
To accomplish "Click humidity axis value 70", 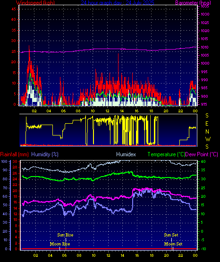I will point(5,188).
